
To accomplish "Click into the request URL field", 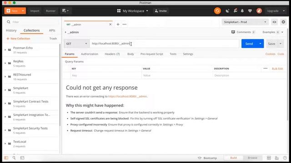I will (x=165, y=43).
